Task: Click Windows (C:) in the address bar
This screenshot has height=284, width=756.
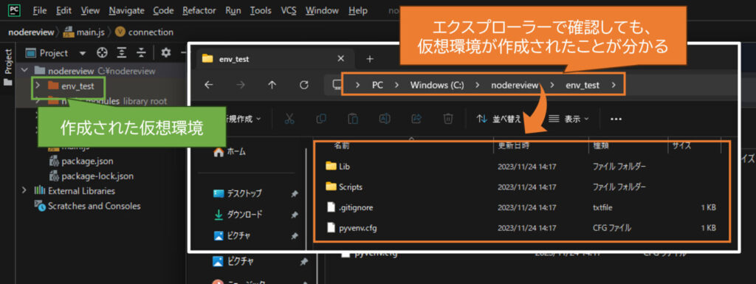Action: 437,86
